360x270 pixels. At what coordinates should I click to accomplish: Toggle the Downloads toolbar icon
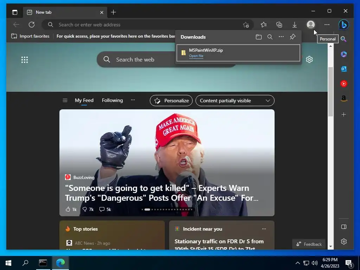tap(295, 25)
